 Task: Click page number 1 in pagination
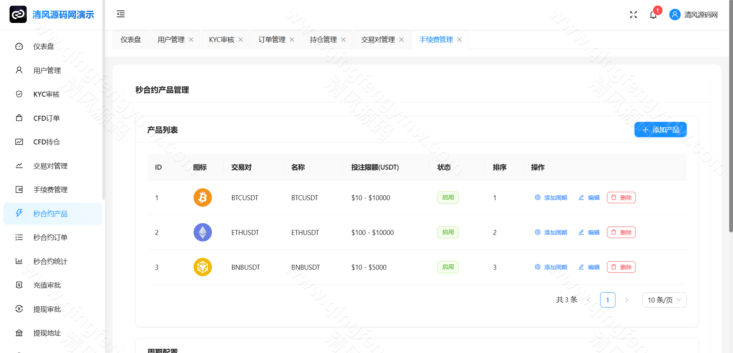click(x=608, y=300)
